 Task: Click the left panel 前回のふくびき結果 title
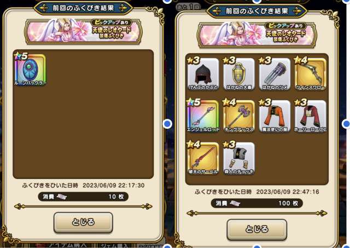[83, 8]
